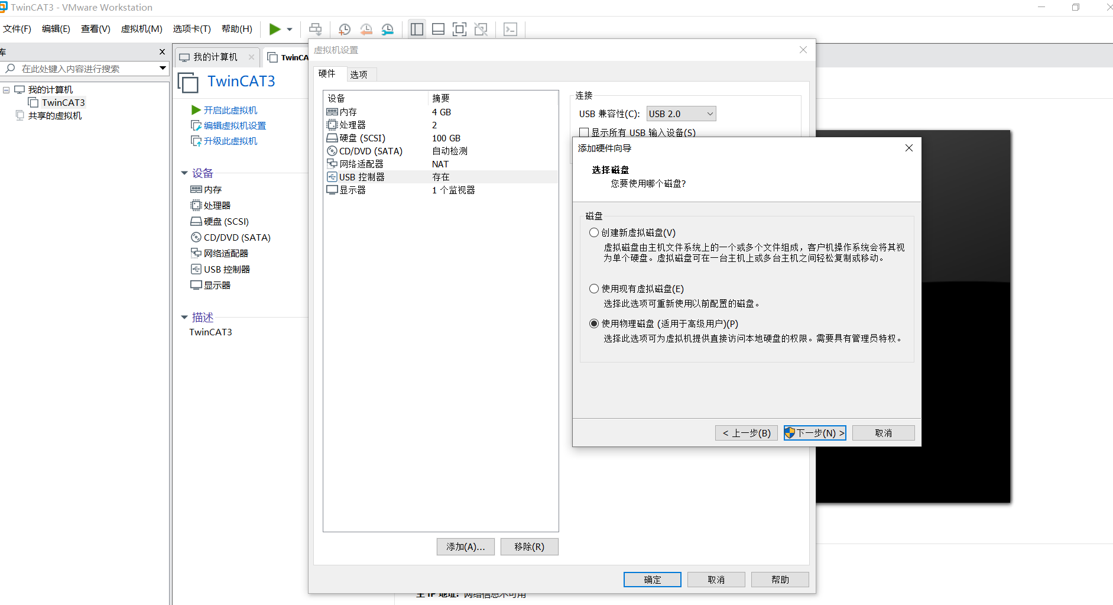The height and width of the screenshot is (605, 1113).
Task: Enter full screen mode
Action: pyautogui.click(x=460, y=28)
